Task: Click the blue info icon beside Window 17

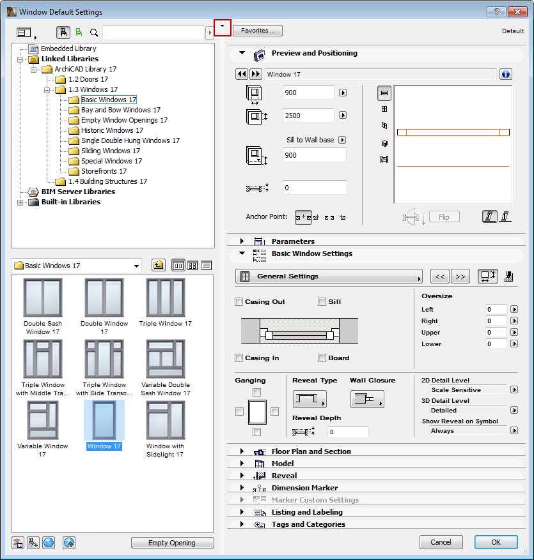Action: click(x=506, y=74)
